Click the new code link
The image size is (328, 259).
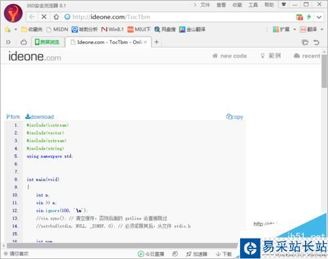point(230,56)
